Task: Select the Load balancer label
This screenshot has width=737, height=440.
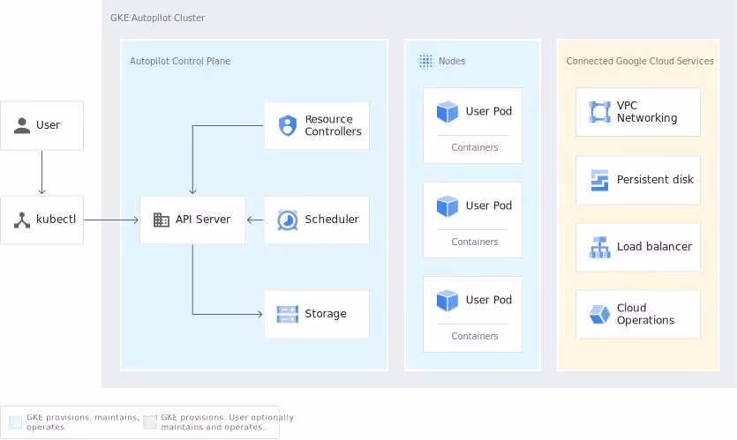Action: pos(654,247)
